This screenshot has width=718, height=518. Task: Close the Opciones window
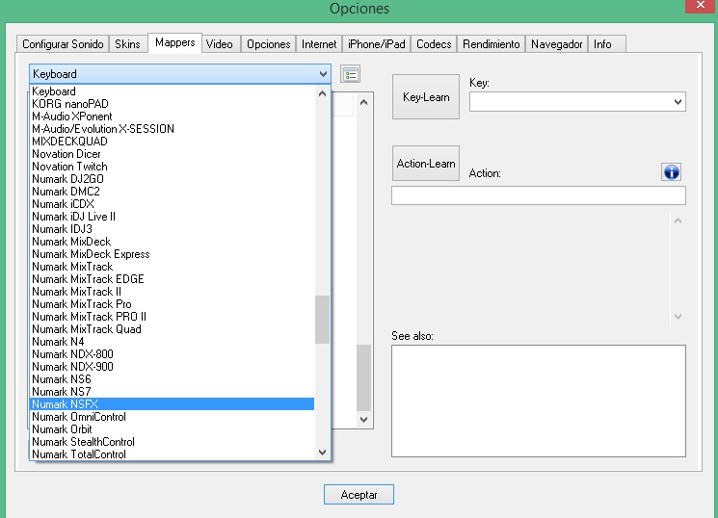point(701,6)
